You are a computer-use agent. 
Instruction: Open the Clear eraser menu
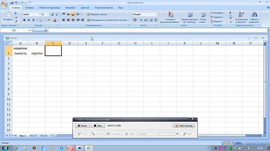(x=231, y=21)
